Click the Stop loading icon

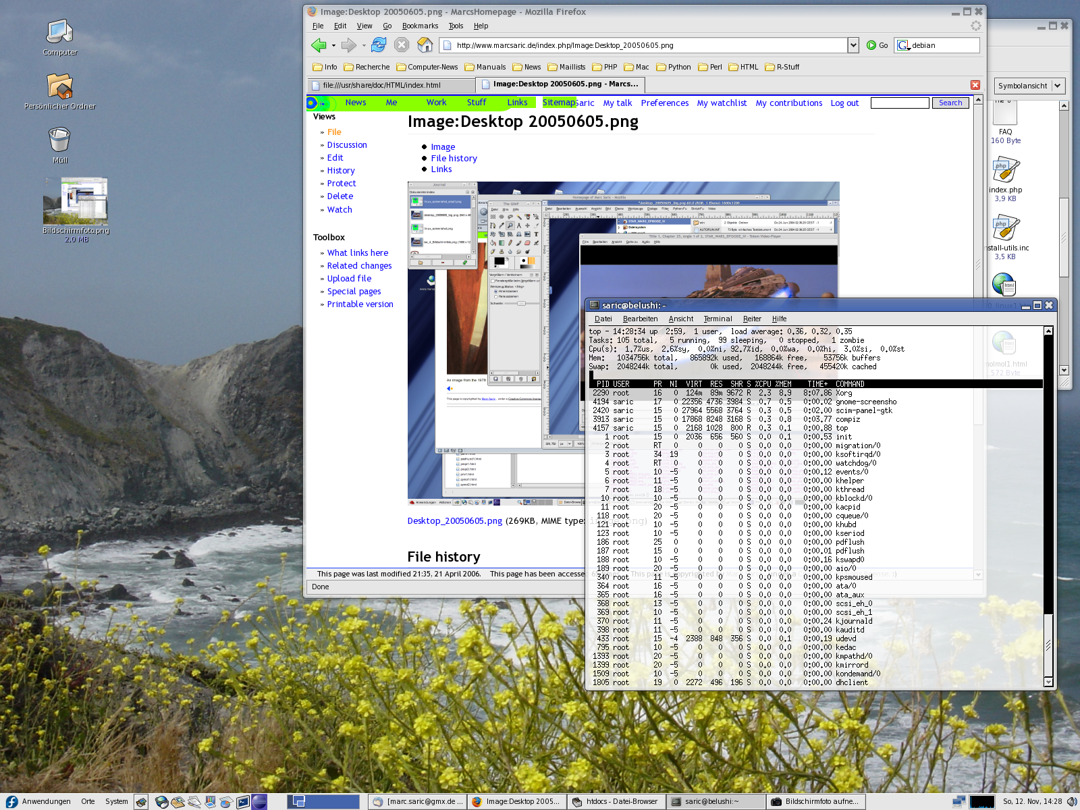[402, 45]
